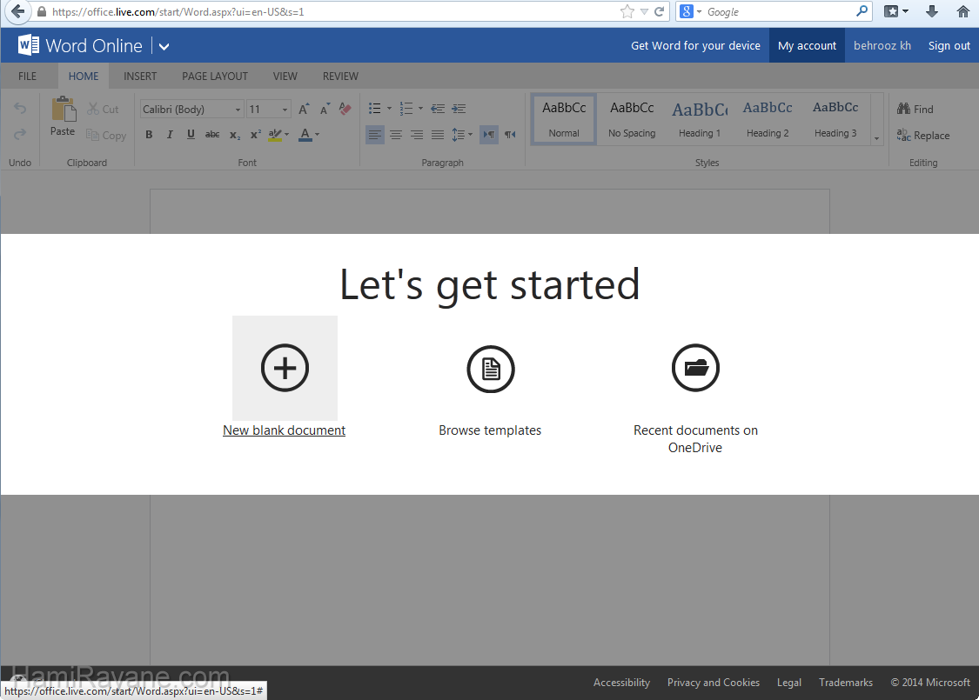The height and width of the screenshot is (700, 979).
Task: Click the Cut scissors button
Action: click(103, 109)
